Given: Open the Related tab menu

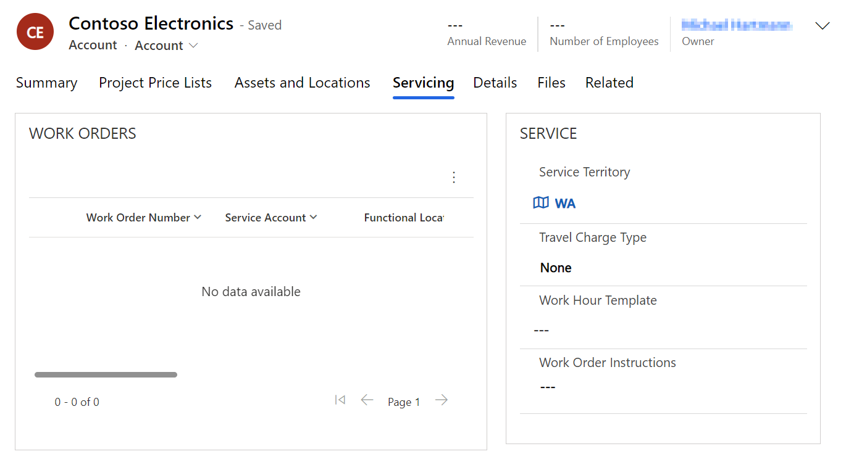Looking at the screenshot, I should coord(609,83).
